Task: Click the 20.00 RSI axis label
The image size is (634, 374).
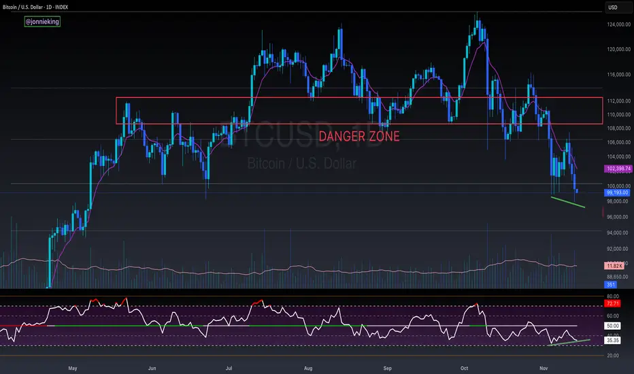Action: 612,356
